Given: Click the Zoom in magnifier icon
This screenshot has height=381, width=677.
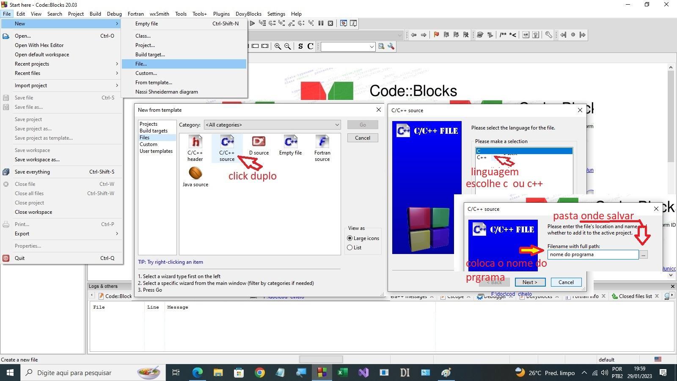Looking at the screenshot, I should 278,46.
